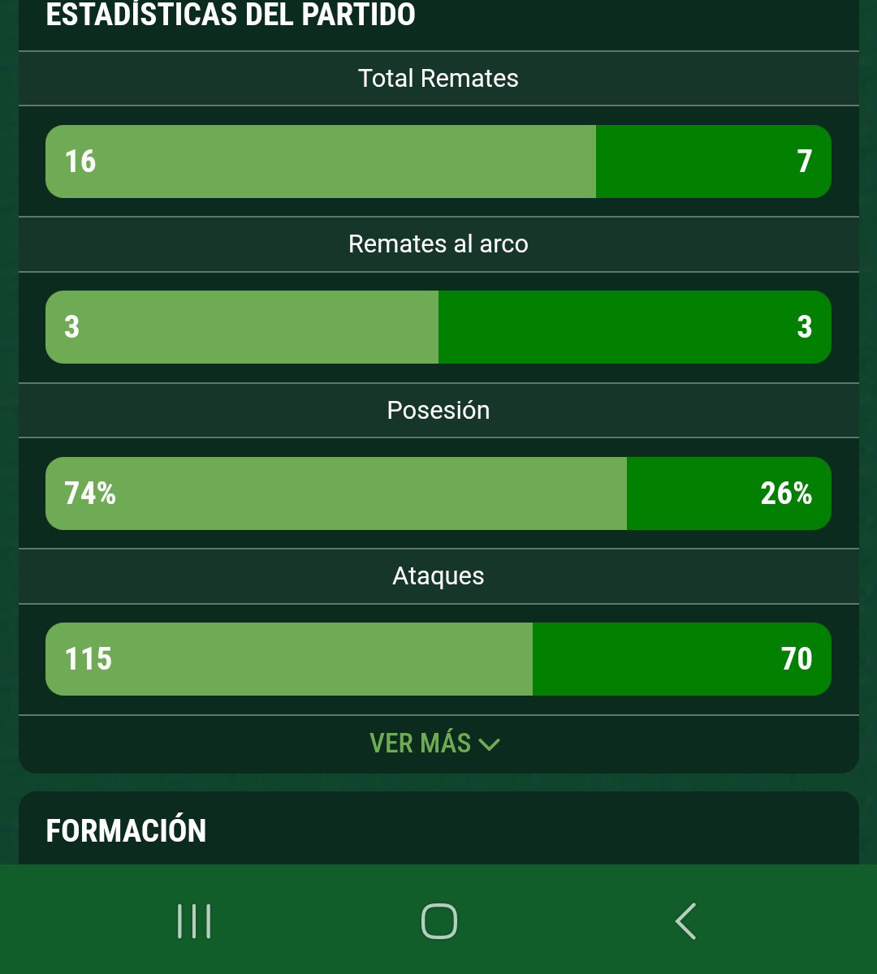Tap the Android home button icon
Screen dimensions: 877x974
[x=438, y=921]
